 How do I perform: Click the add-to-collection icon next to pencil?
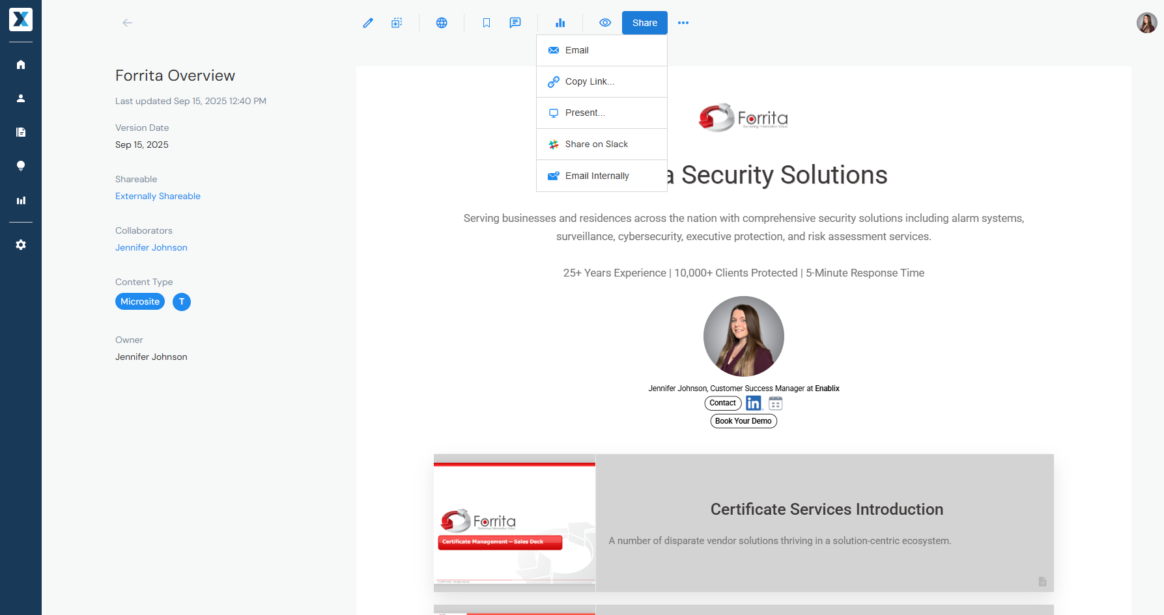tap(397, 23)
